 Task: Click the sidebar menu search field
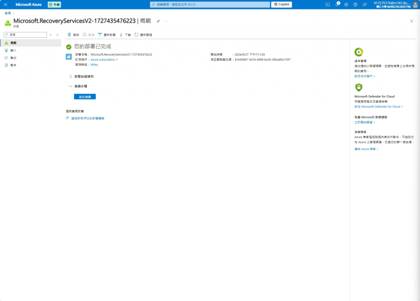coord(25,35)
